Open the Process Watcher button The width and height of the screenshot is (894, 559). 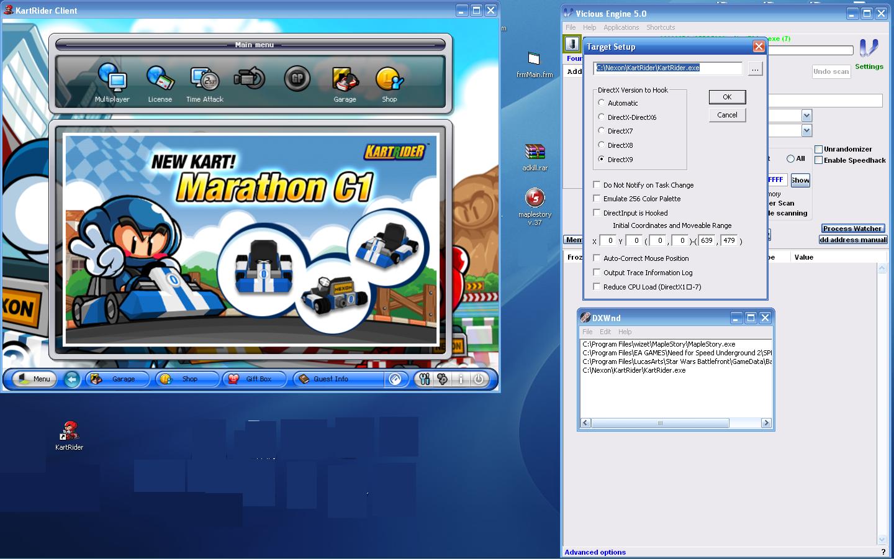[x=852, y=229]
